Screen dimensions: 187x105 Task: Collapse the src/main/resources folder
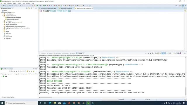coord(3,16)
